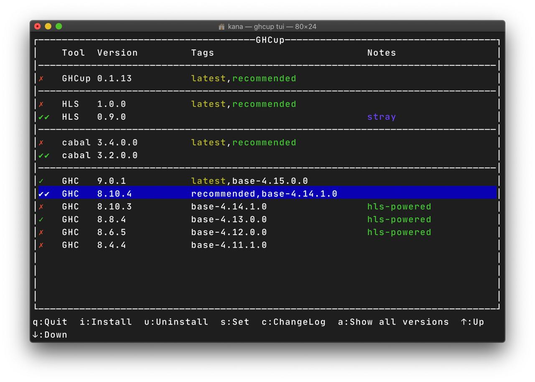Click hls-powered note for GHC 8.10.3
Screen dimensions: 535x382
399,207
